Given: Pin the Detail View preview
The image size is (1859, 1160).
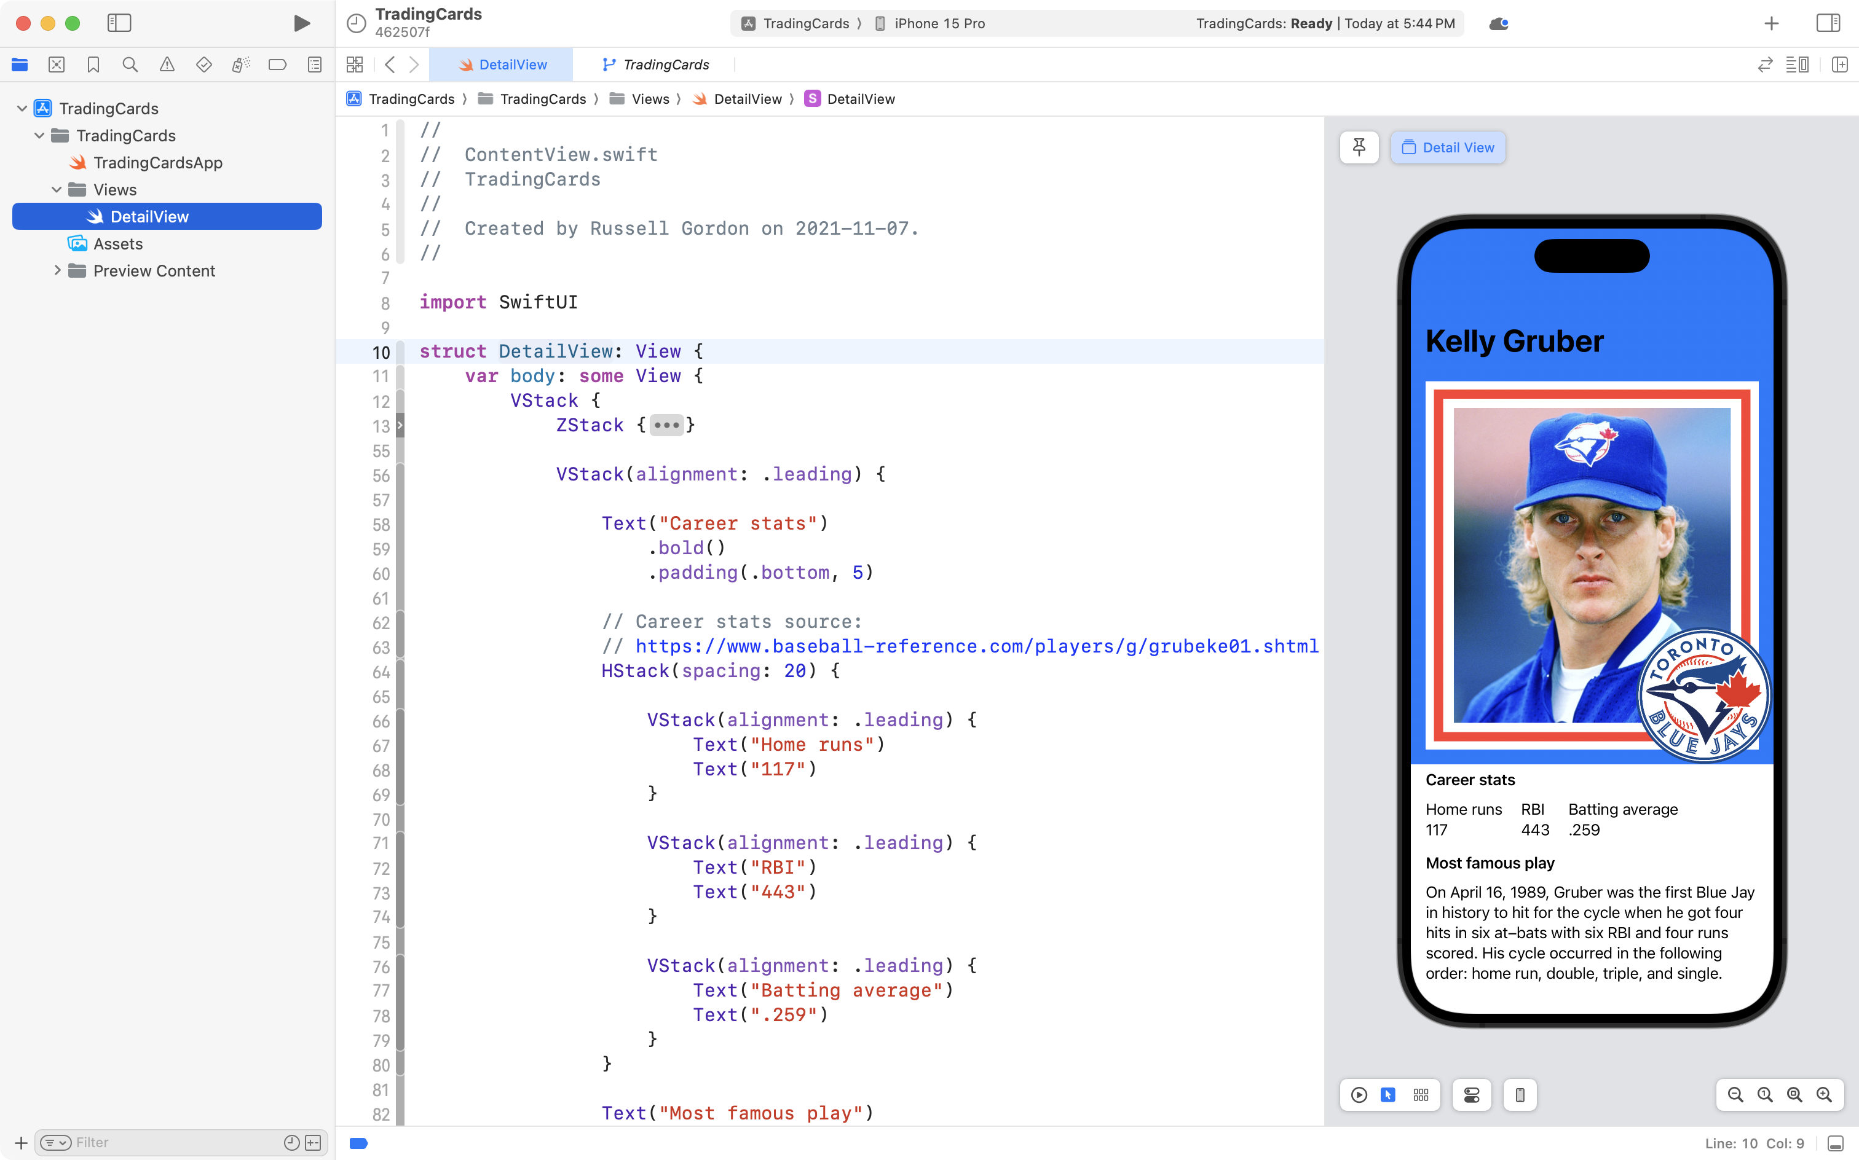Looking at the screenshot, I should pos(1359,146).
